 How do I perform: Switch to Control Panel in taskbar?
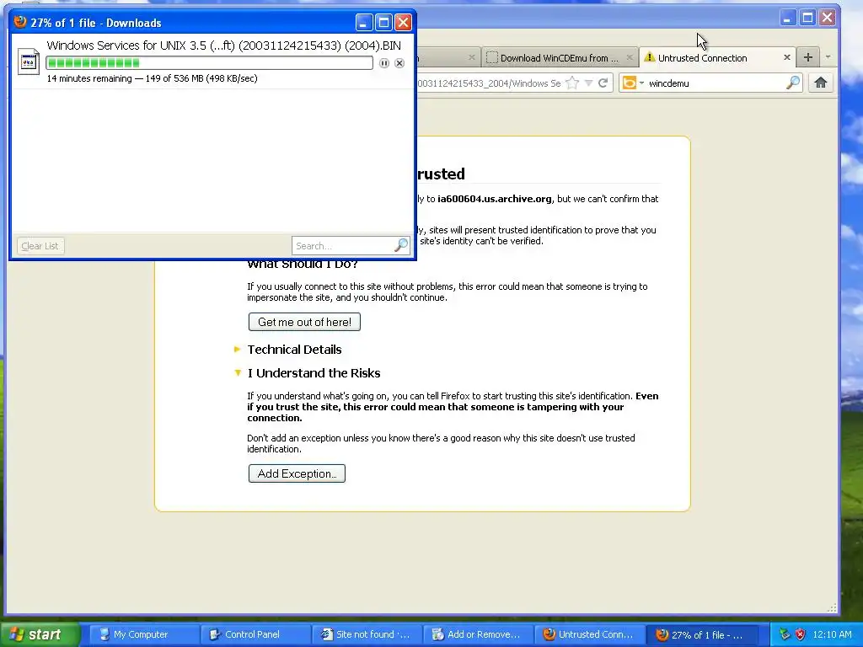coord(255,634)
